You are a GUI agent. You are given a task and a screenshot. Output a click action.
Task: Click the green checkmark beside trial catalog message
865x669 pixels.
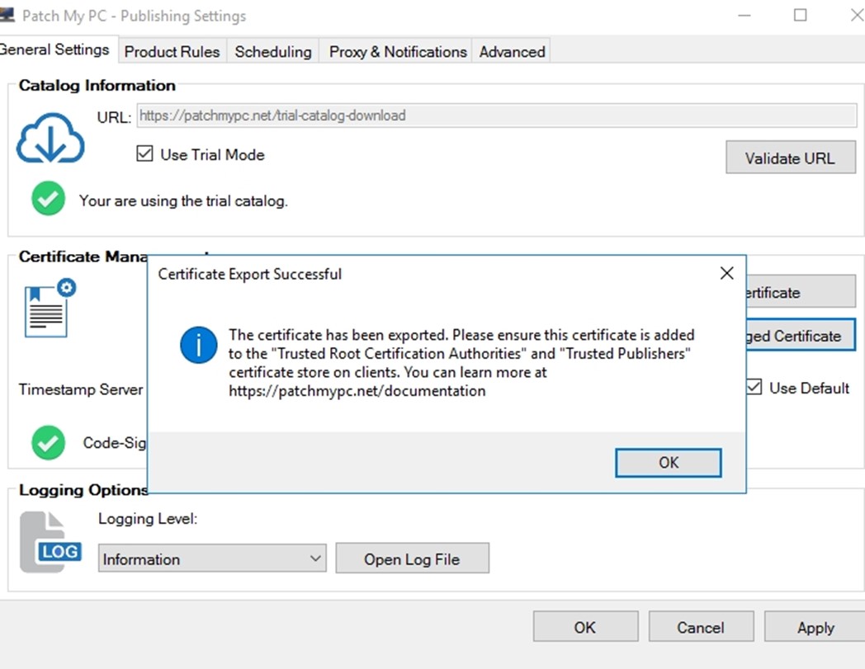point(48,199)
